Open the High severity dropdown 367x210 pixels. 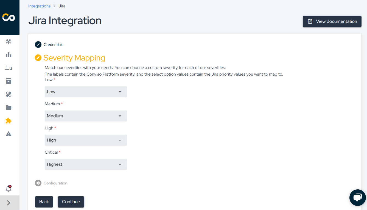pyautogui.click(x=86, y=140)
